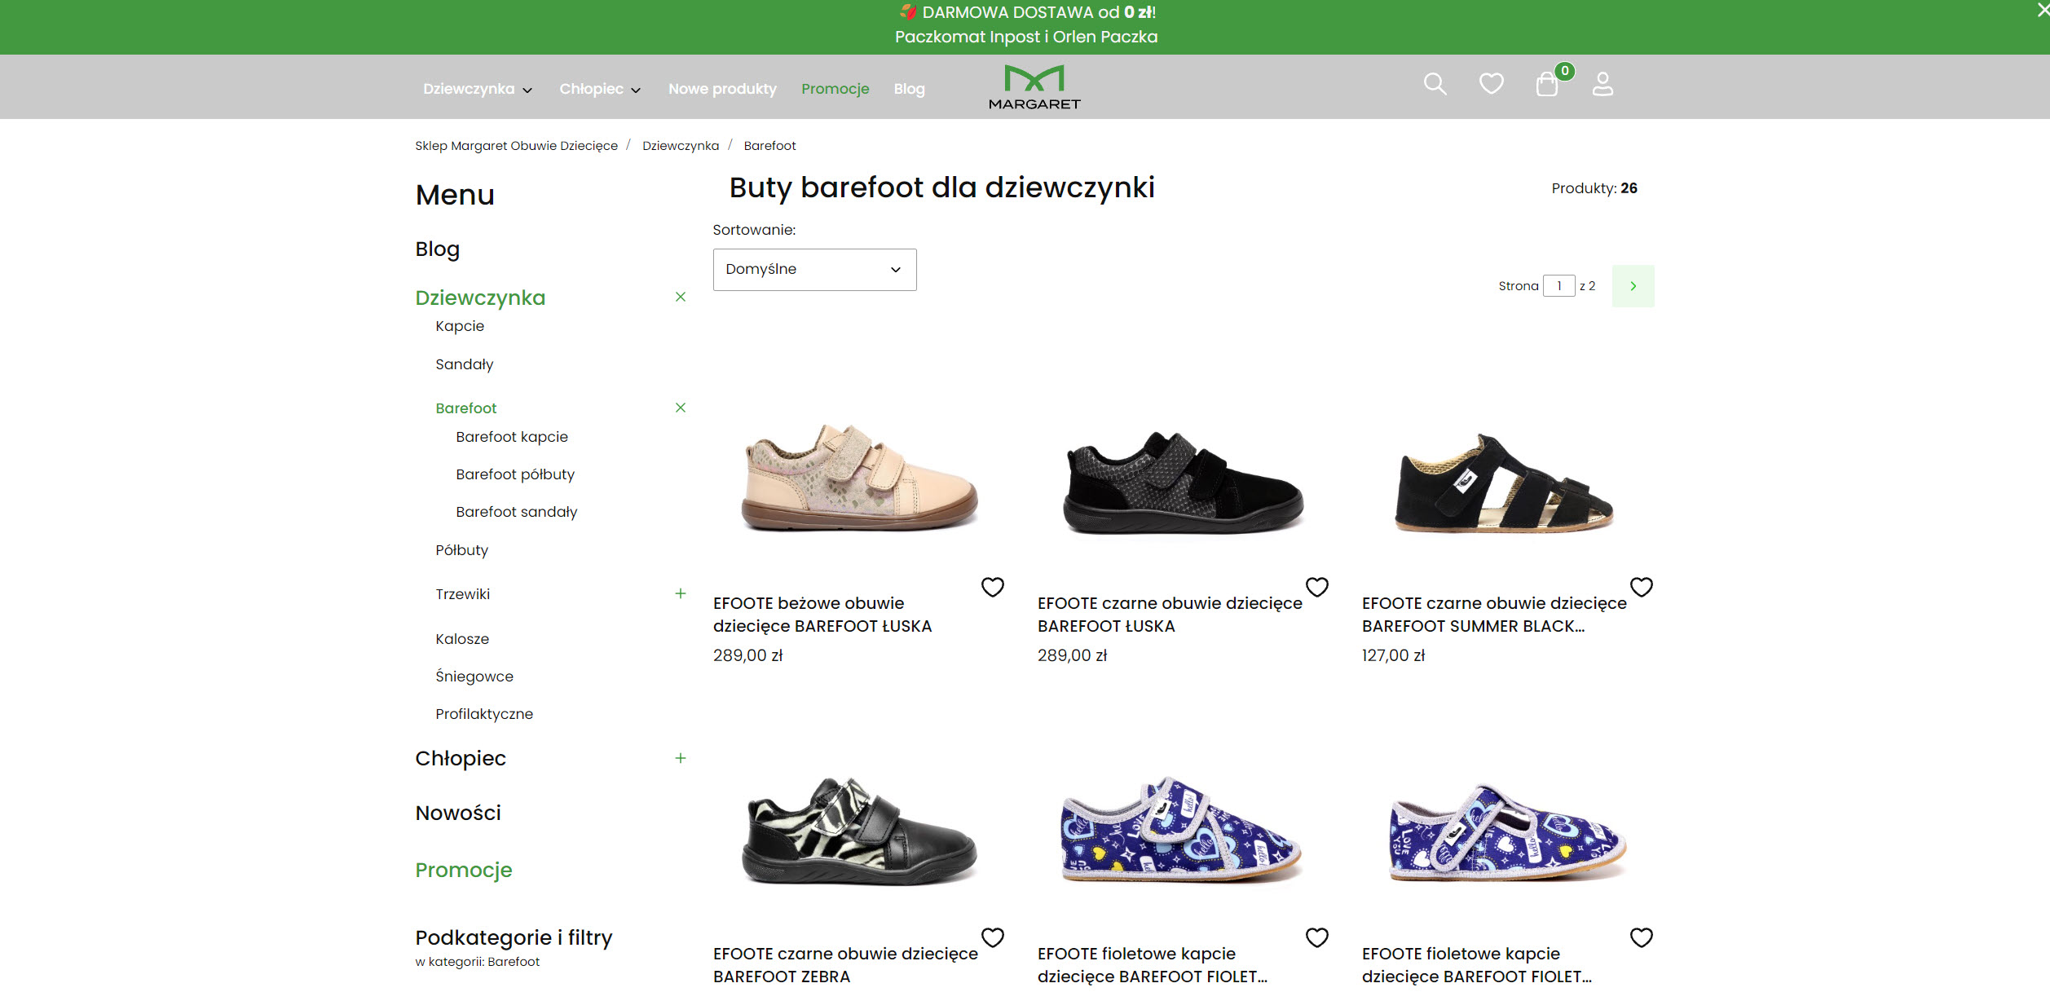Click the Barefoot sandały category link

click(516, 511)
